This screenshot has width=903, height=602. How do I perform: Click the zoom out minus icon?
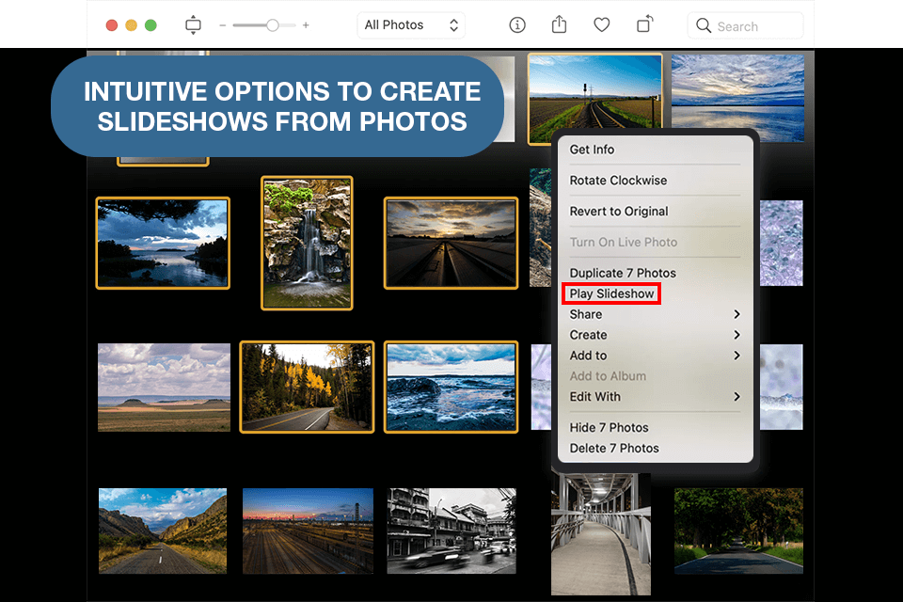coord(222,25)
